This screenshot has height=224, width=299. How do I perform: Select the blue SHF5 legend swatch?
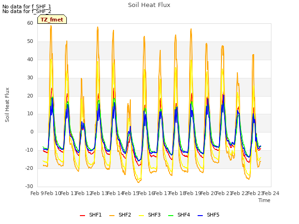tap(200, 216)
